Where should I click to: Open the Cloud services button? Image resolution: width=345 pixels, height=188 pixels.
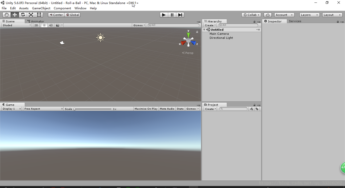(268, 15)
